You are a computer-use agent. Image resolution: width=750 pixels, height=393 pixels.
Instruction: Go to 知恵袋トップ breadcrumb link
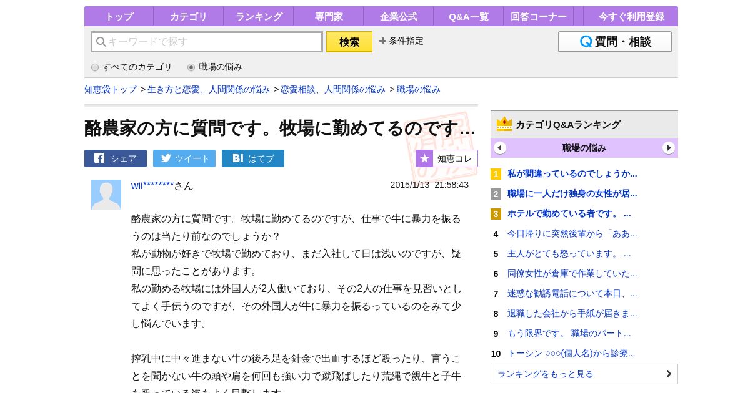111,89
